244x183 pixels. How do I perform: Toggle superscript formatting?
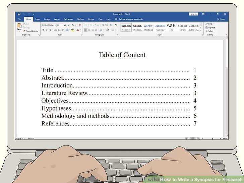(62, 30)
